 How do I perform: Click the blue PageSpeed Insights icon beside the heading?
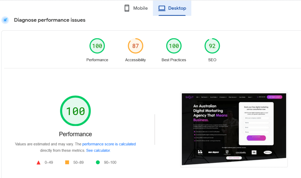[x=5, y=20]
